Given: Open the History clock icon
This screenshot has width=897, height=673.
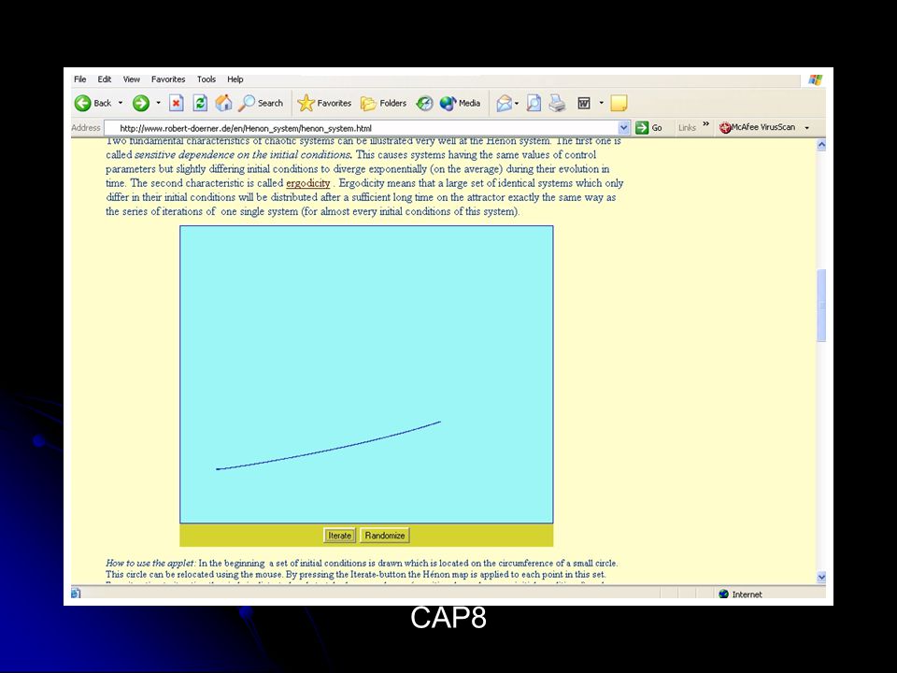Looking at the screenshot, I should pos(424,103).
